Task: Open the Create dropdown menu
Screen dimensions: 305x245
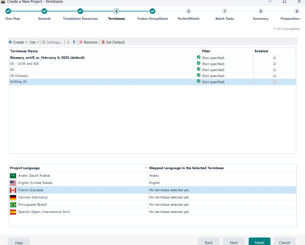Action: coord(18,42)
